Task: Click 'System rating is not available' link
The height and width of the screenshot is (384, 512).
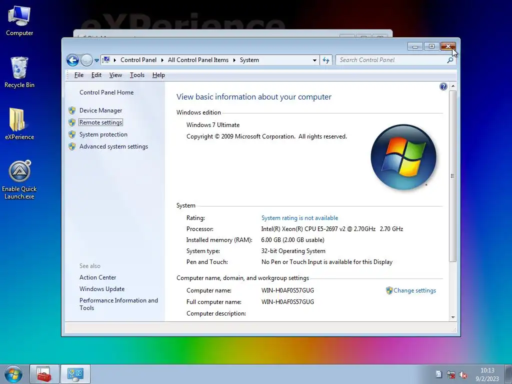Action: pyautogui.click(x=300, y=218)
